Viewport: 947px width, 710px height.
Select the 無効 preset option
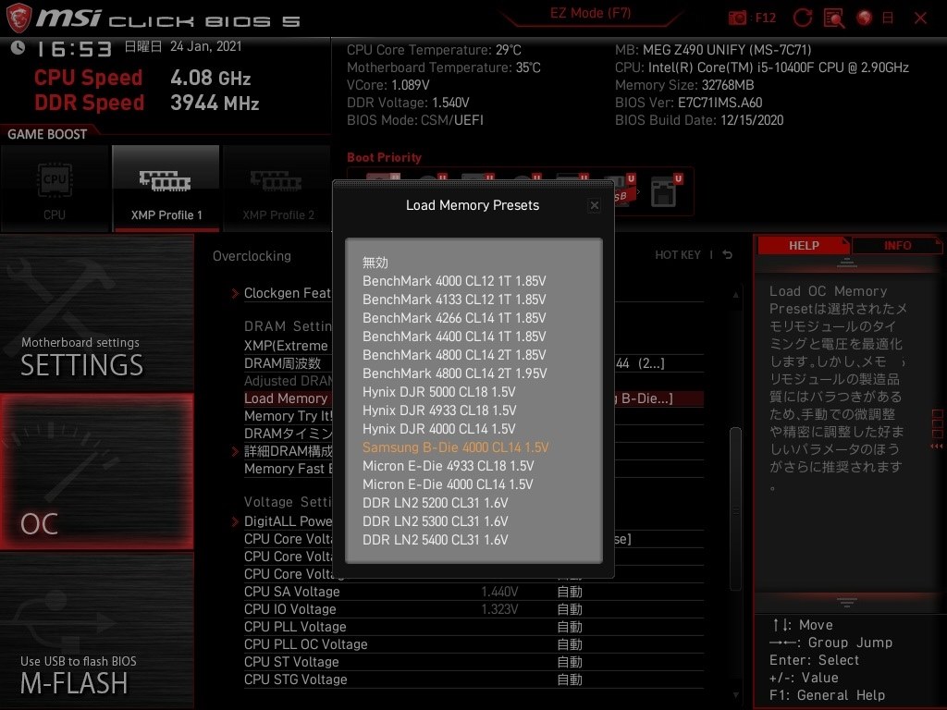click(375, 263)
